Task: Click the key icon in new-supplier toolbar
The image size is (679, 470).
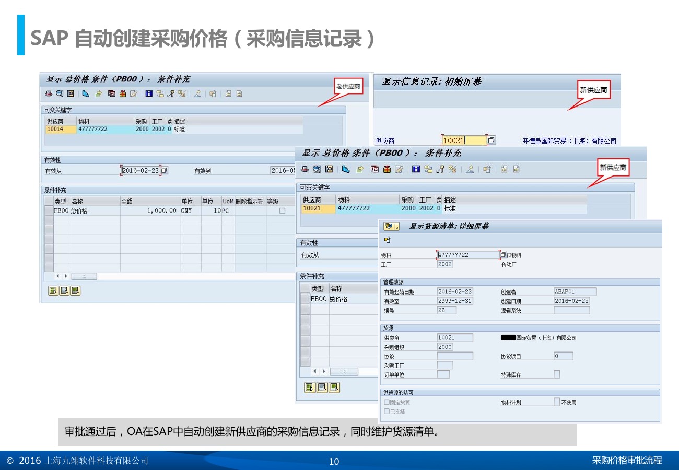Action: (x=440, y=169)
